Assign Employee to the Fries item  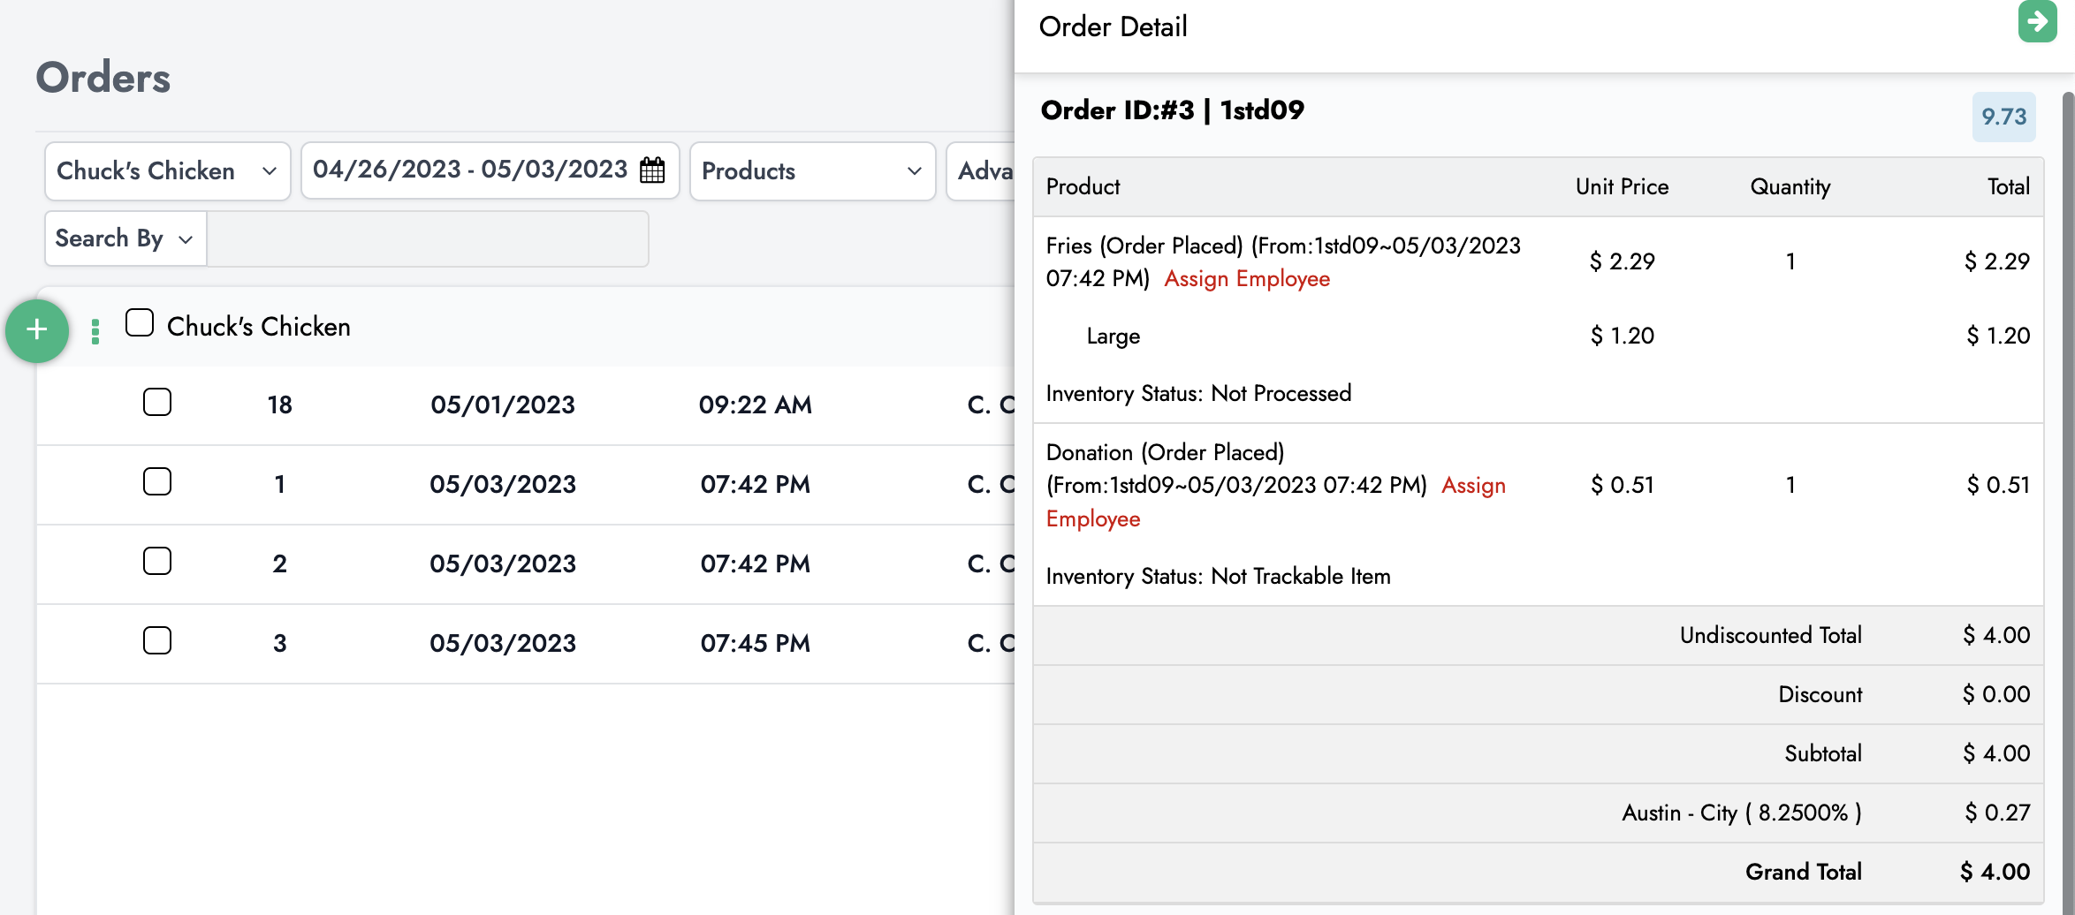pyautogui.click(x=1246, y=279)
